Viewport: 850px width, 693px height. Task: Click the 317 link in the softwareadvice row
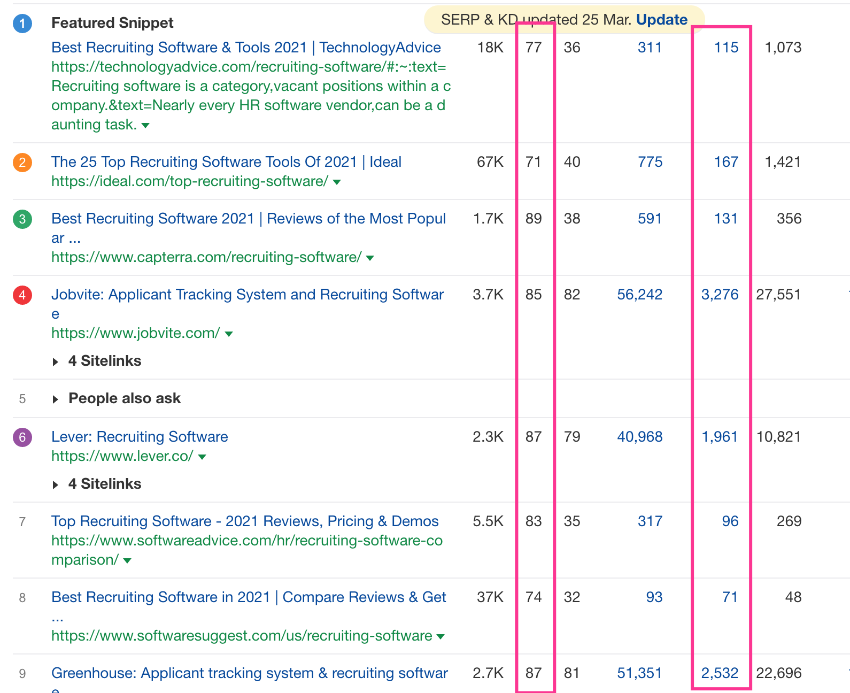pyautogui.click(x=650, y=521)
